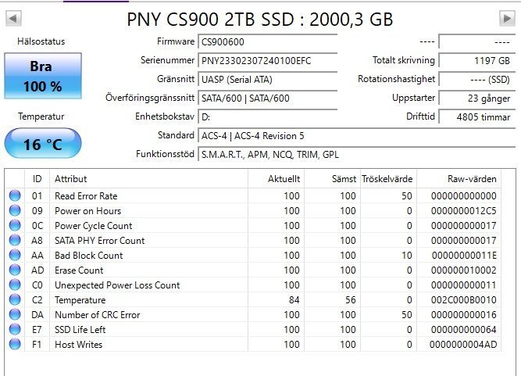Screen dimensions: 521x376
Task: Click the 16 °C temperature button
Action: (43, 144)
